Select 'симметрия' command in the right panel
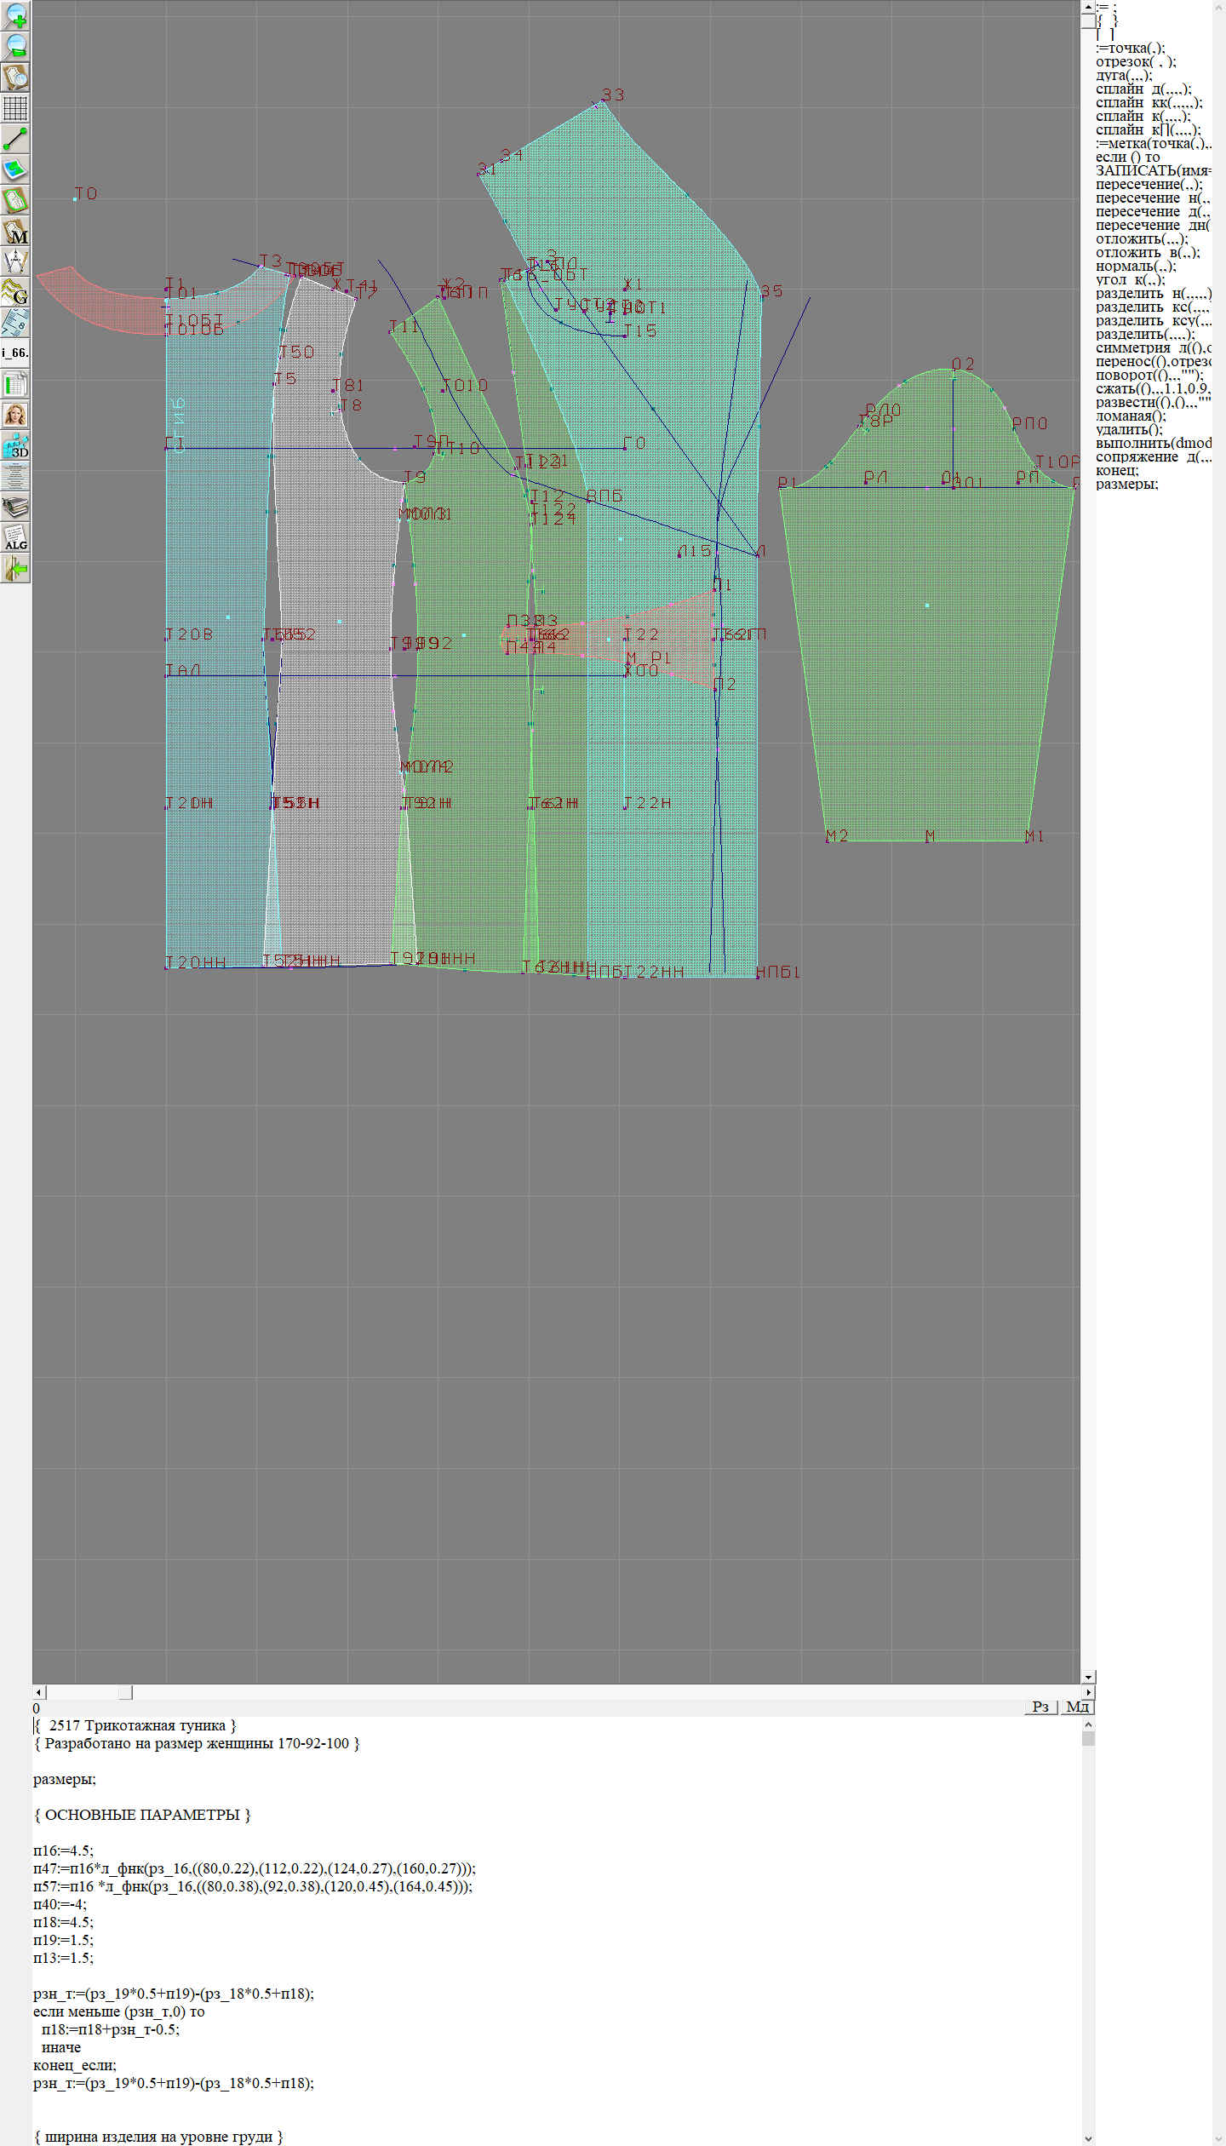This screenshot has height=2146, width=1226. point(1133,348)
